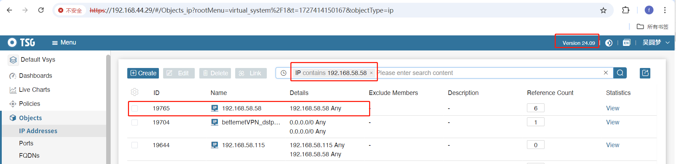Open table column settings gear
Viewport: 676px width, 164px height.
point(135,92)
